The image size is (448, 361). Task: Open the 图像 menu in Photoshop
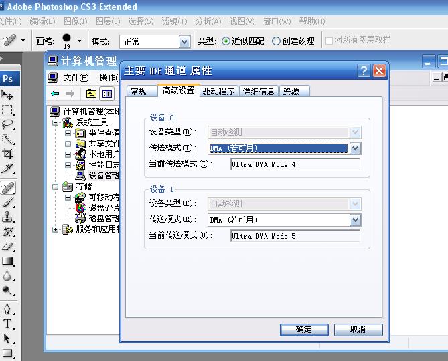76,21
